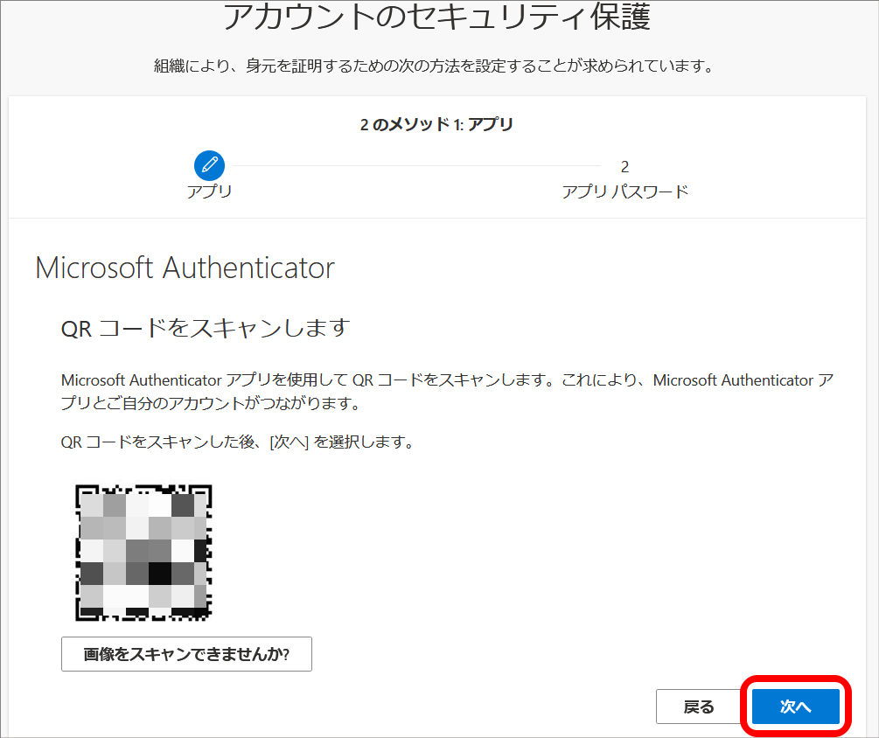Click the 組織により、身元を証明する subtitle text
Image resolution: width=879 pixels, height=738 pixels.
coord(435,66)
